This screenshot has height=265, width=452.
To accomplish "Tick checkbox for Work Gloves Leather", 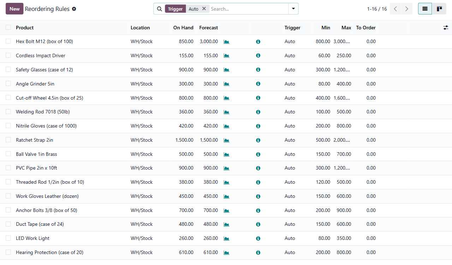I will [x=8, y=196].
